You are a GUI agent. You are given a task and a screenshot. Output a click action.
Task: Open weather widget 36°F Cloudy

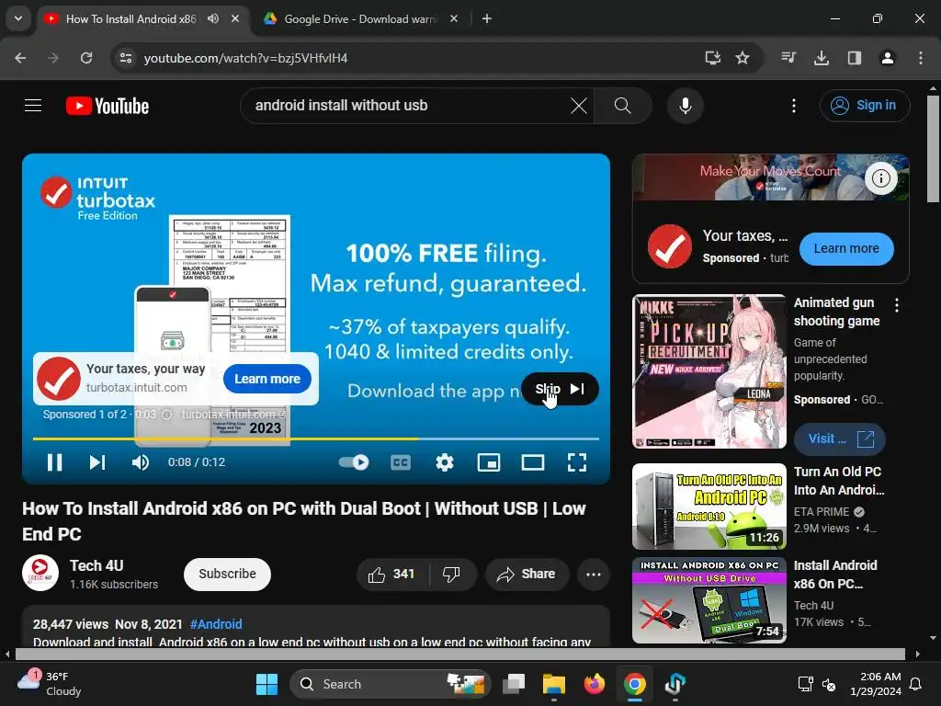click(x=50, y=684)
